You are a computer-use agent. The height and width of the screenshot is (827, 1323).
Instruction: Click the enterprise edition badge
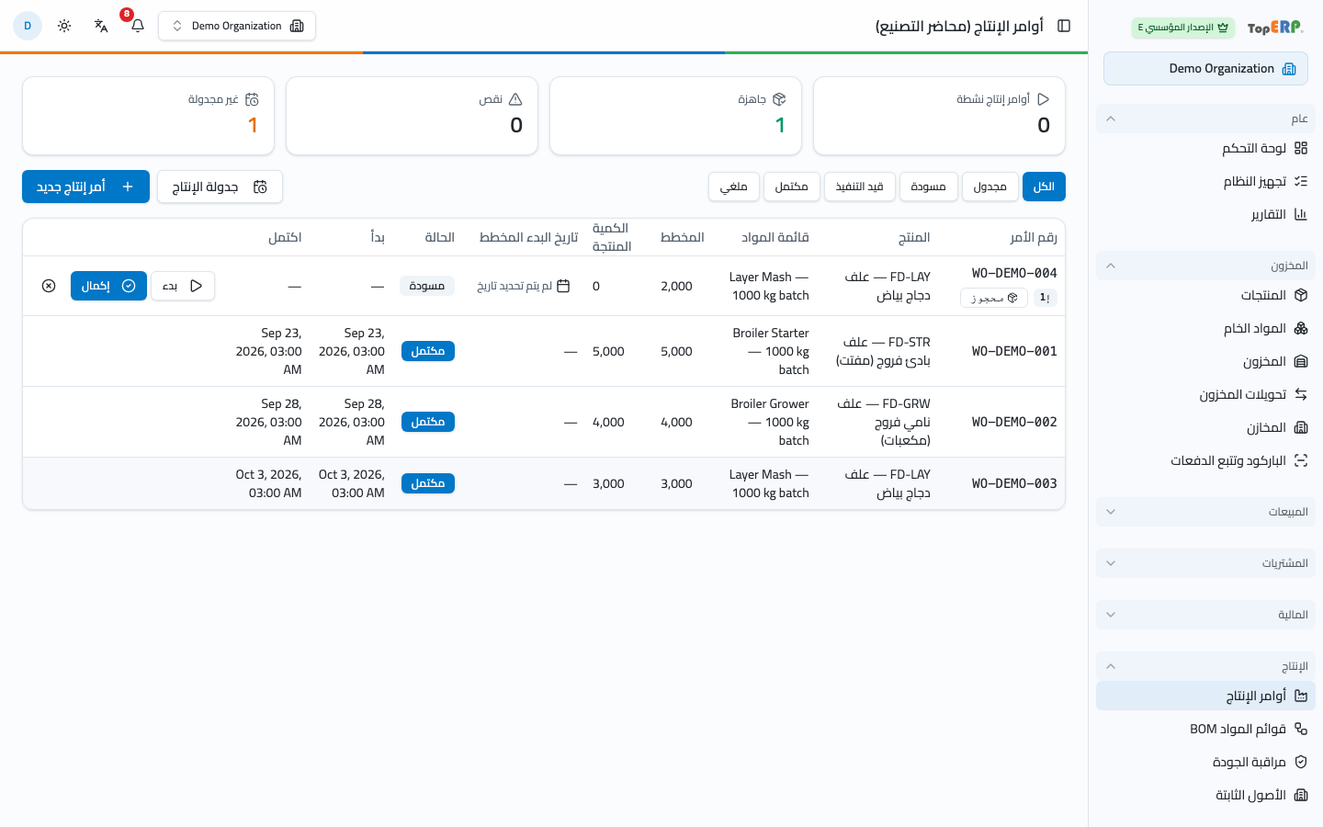(1183, 28)
